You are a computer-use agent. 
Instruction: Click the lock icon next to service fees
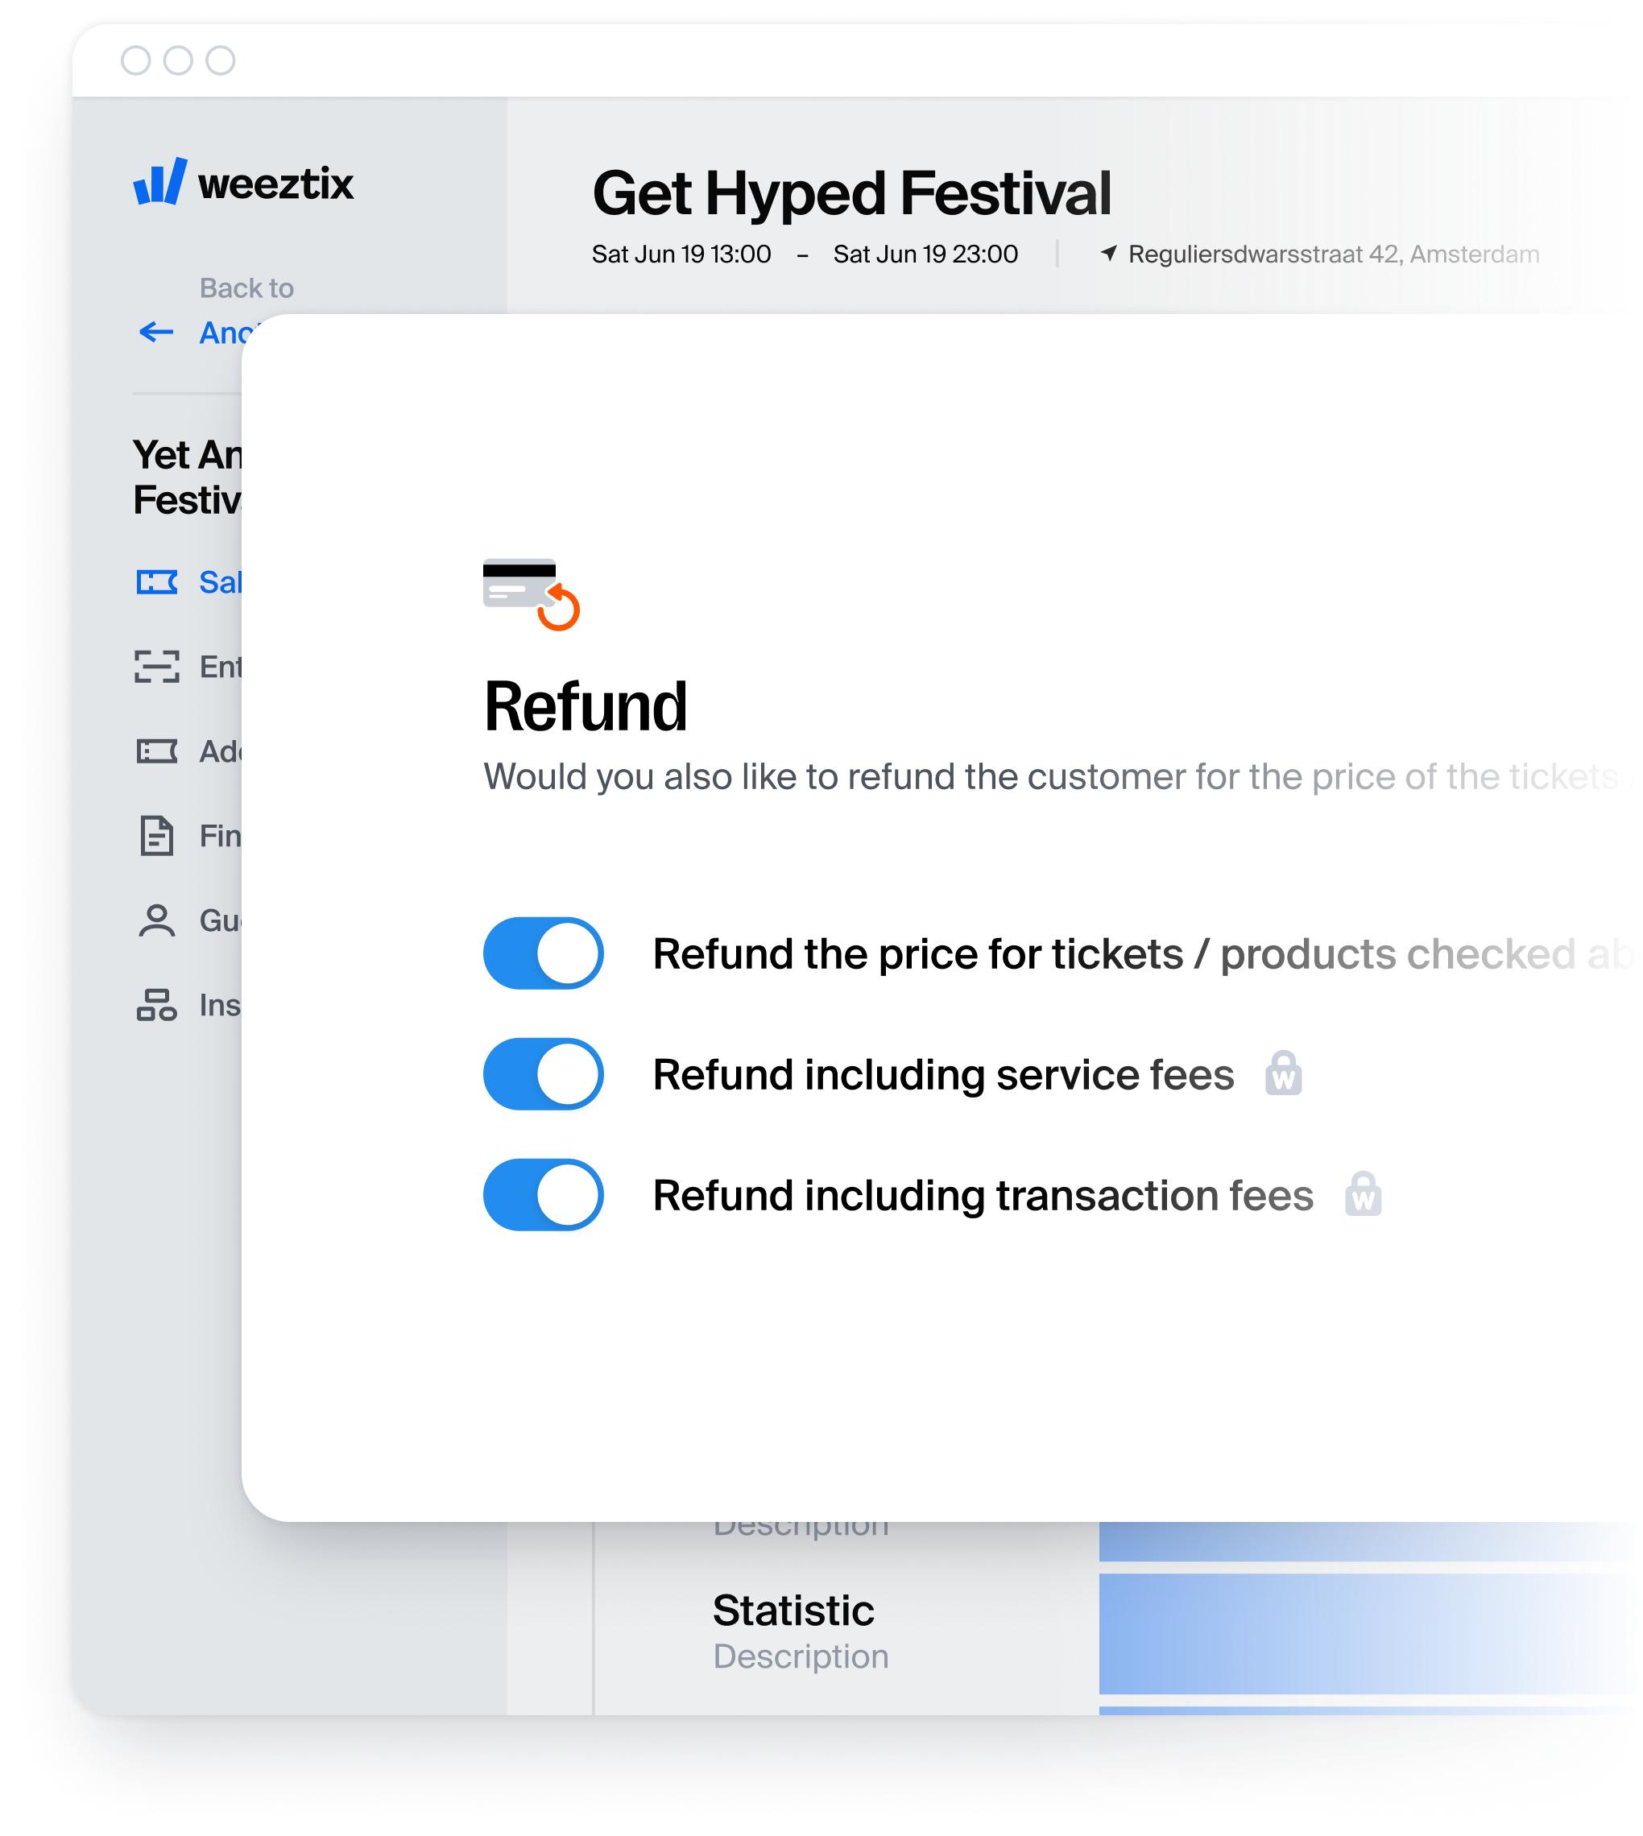click(x=1283, y=1073)
